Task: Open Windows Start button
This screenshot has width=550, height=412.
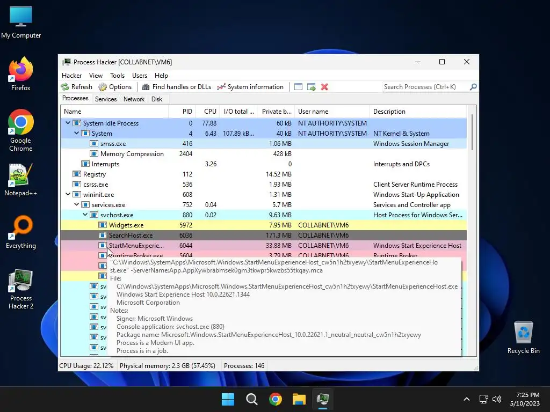Action: tap(228, 399)
